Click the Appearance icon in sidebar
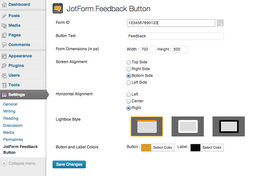 click(x=4, y=56)
